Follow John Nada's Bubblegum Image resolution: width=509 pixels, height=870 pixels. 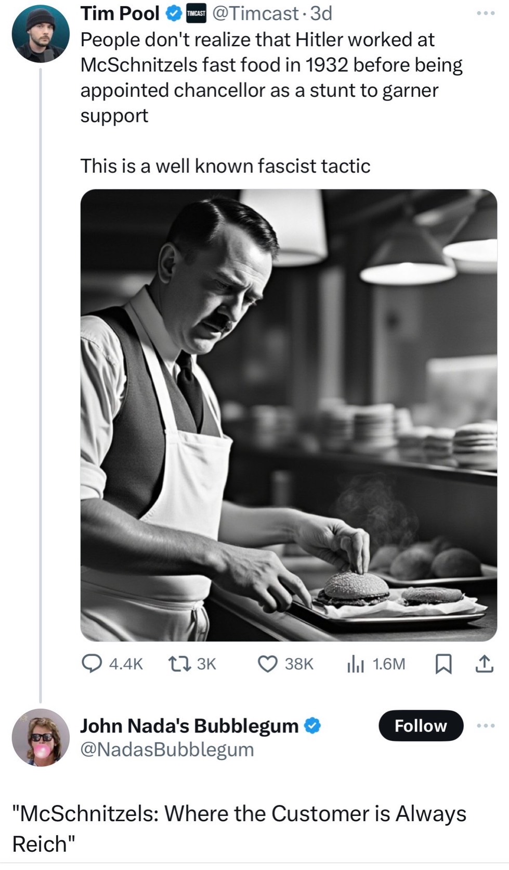tap(421, 725)
